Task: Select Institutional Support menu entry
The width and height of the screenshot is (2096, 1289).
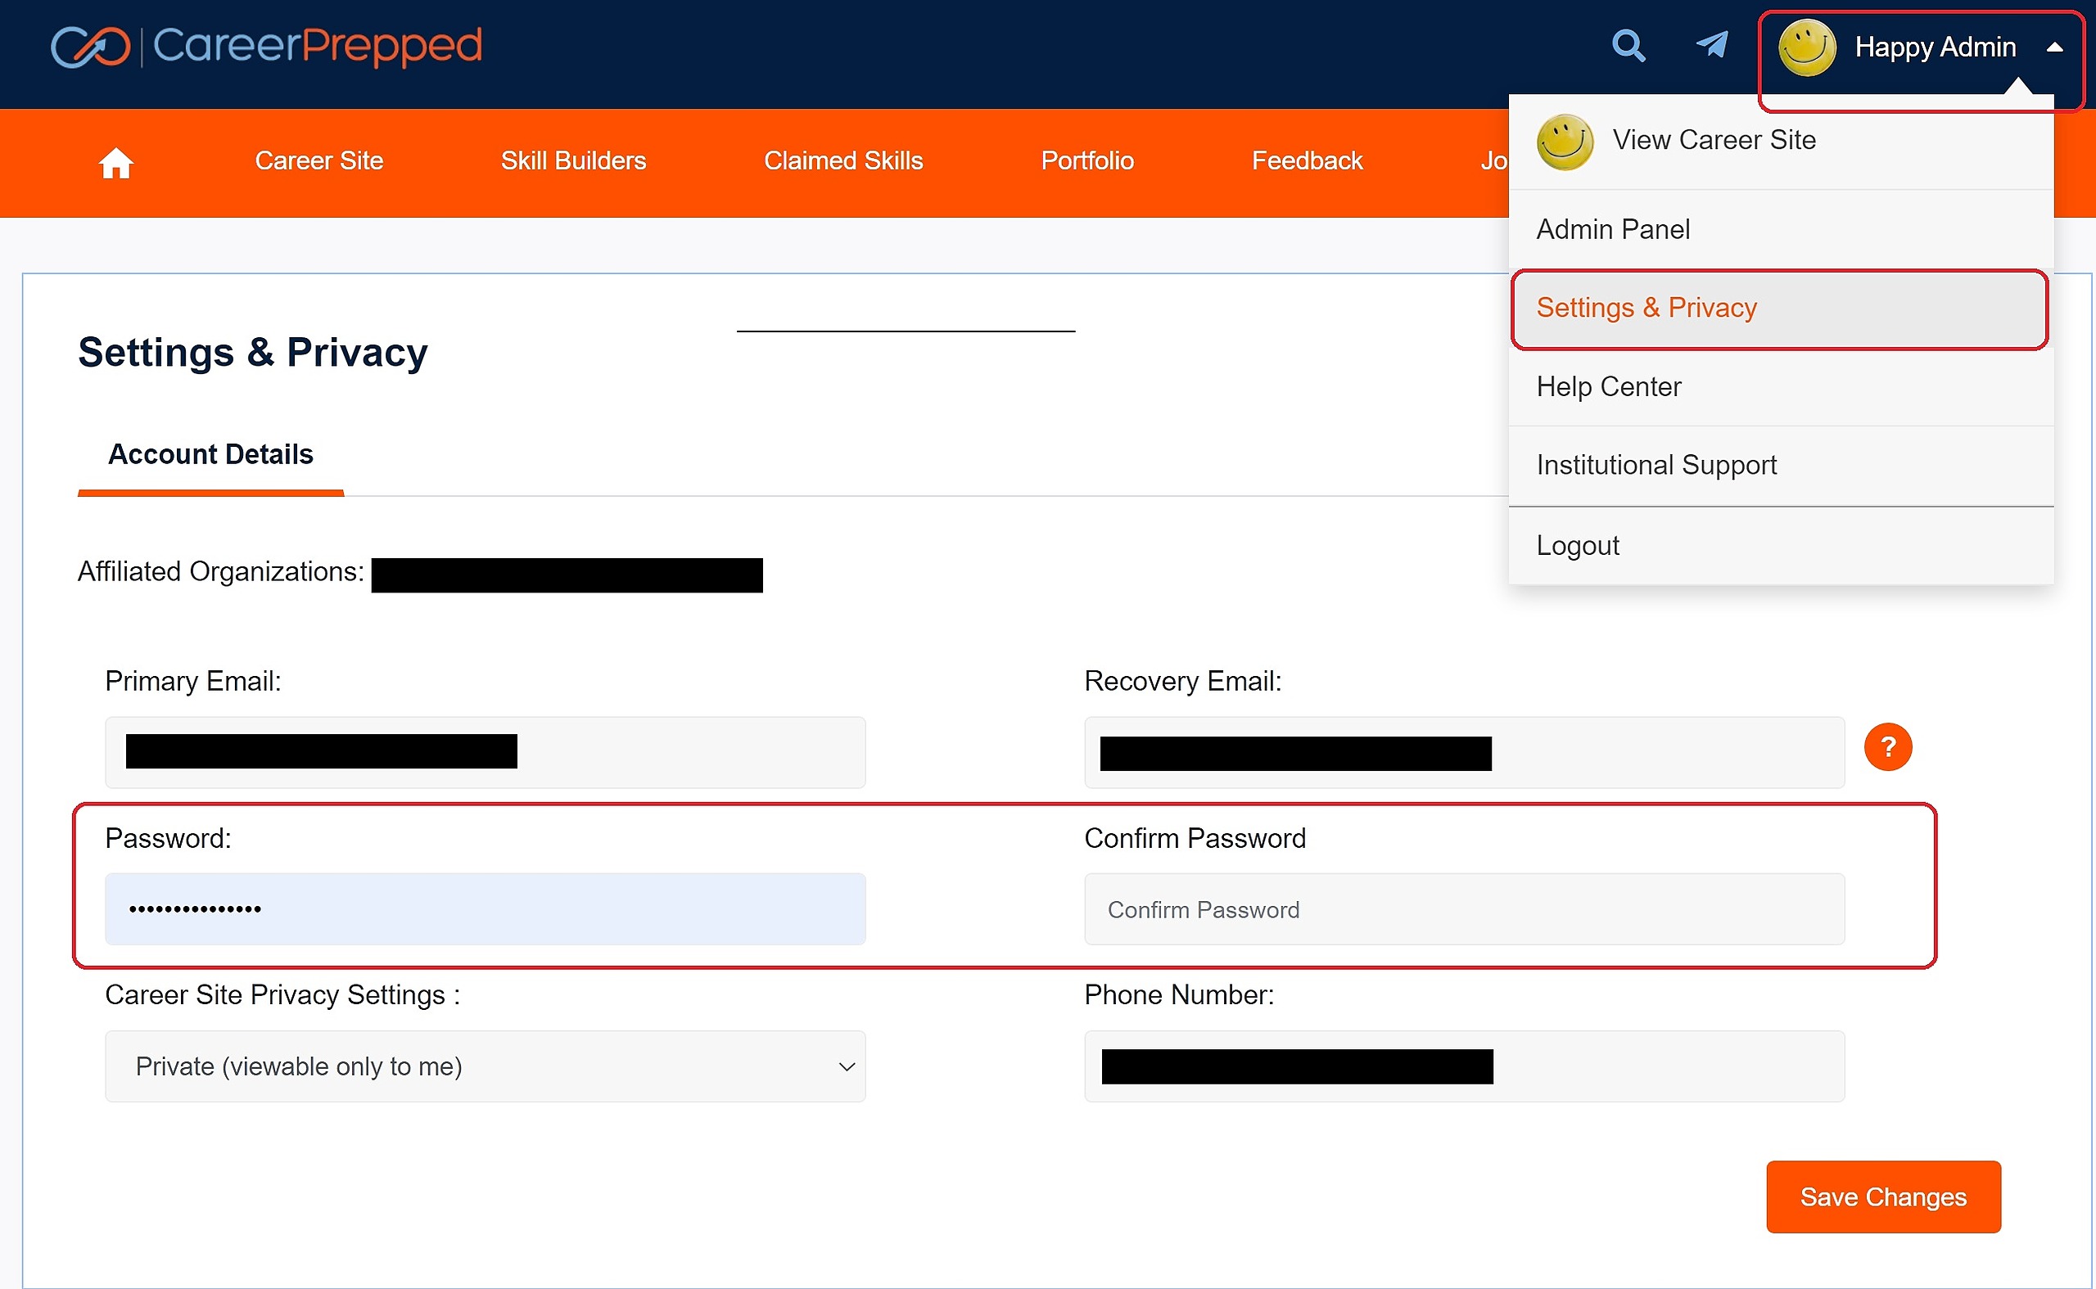Action: tap(1656, 466)
